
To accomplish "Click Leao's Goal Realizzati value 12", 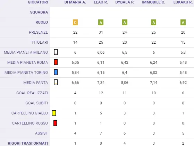I will point(101,93).
